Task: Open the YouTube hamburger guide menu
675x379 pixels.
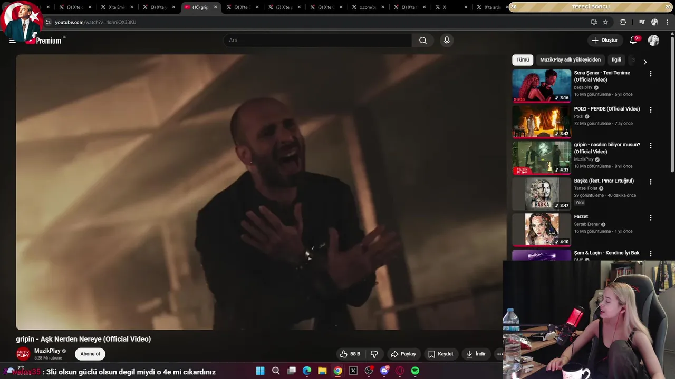Action: (12, 41)
